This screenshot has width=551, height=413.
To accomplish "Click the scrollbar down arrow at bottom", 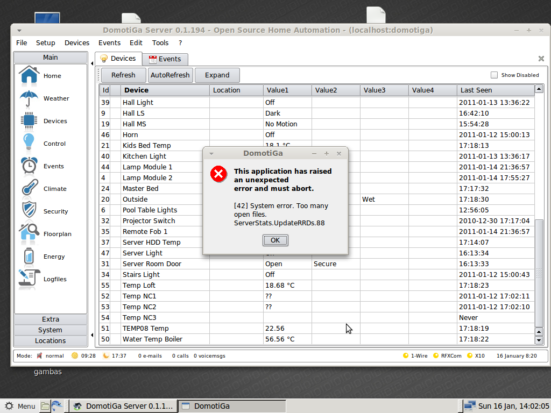I will coord(539,340).
